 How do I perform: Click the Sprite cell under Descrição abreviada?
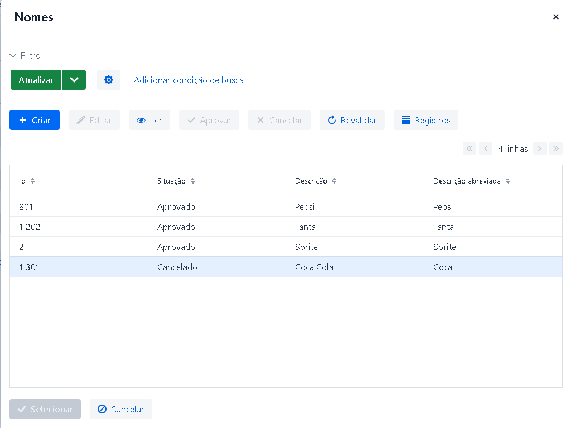(x=444, y=247)
